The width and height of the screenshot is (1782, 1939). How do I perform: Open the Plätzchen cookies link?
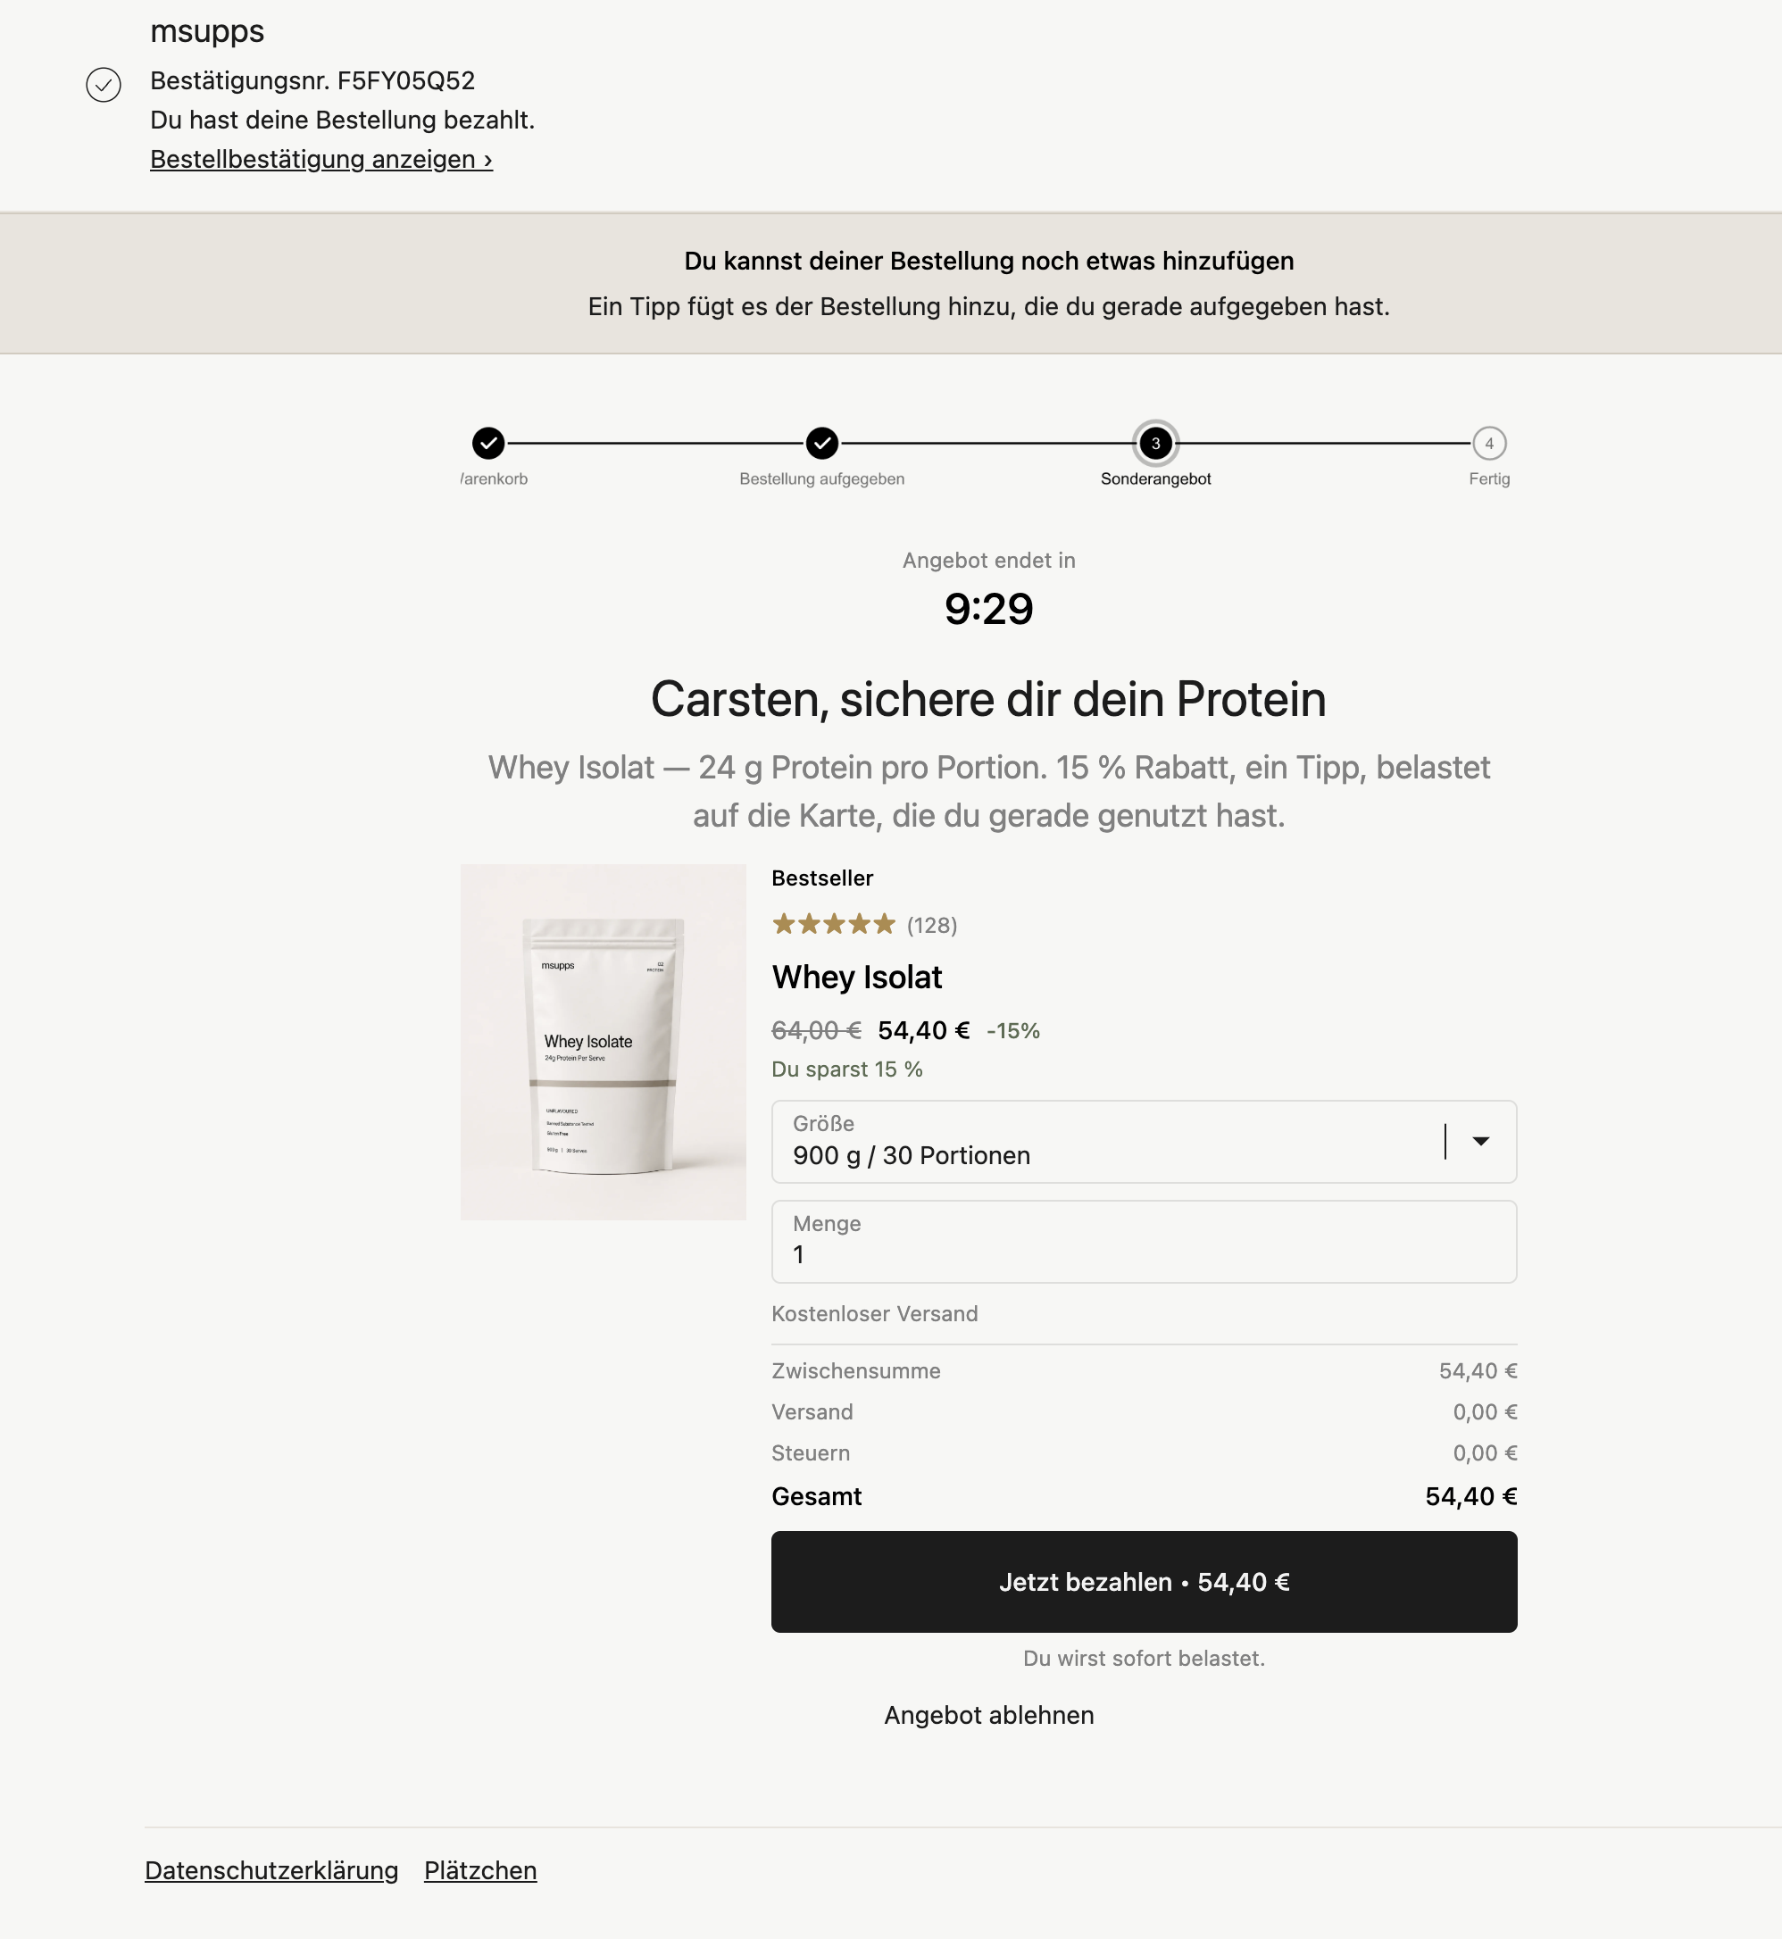point(480,1870)
